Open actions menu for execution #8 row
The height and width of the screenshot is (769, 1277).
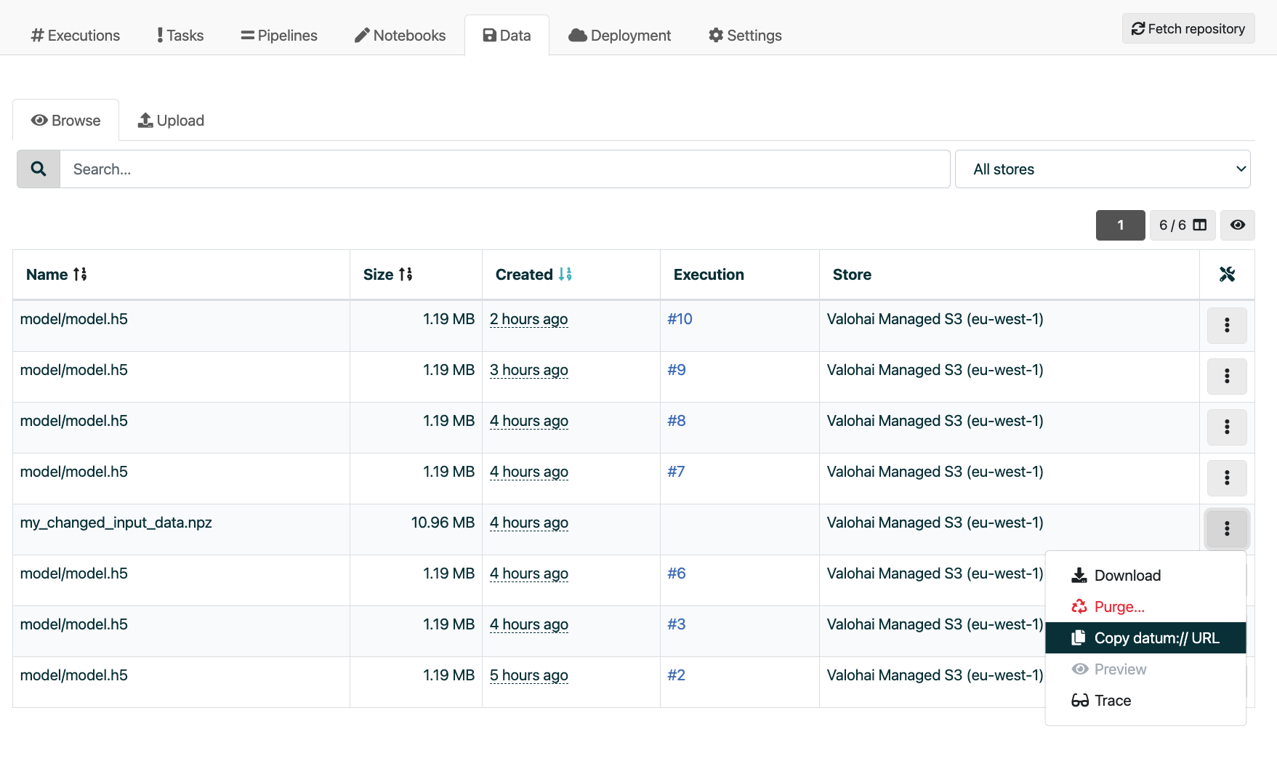1227,427
